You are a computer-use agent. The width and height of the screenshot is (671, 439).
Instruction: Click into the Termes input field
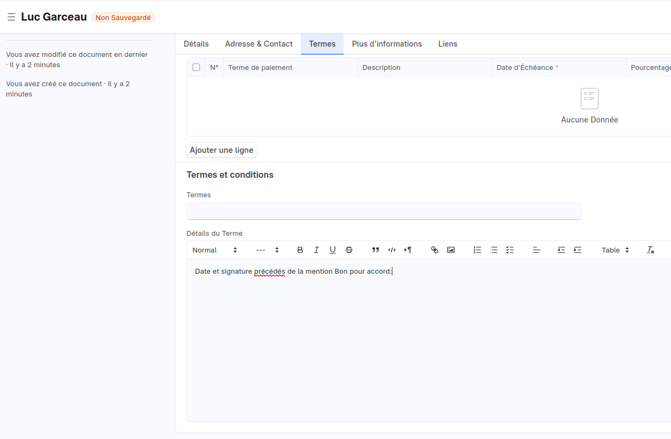[x=383, y=211]
